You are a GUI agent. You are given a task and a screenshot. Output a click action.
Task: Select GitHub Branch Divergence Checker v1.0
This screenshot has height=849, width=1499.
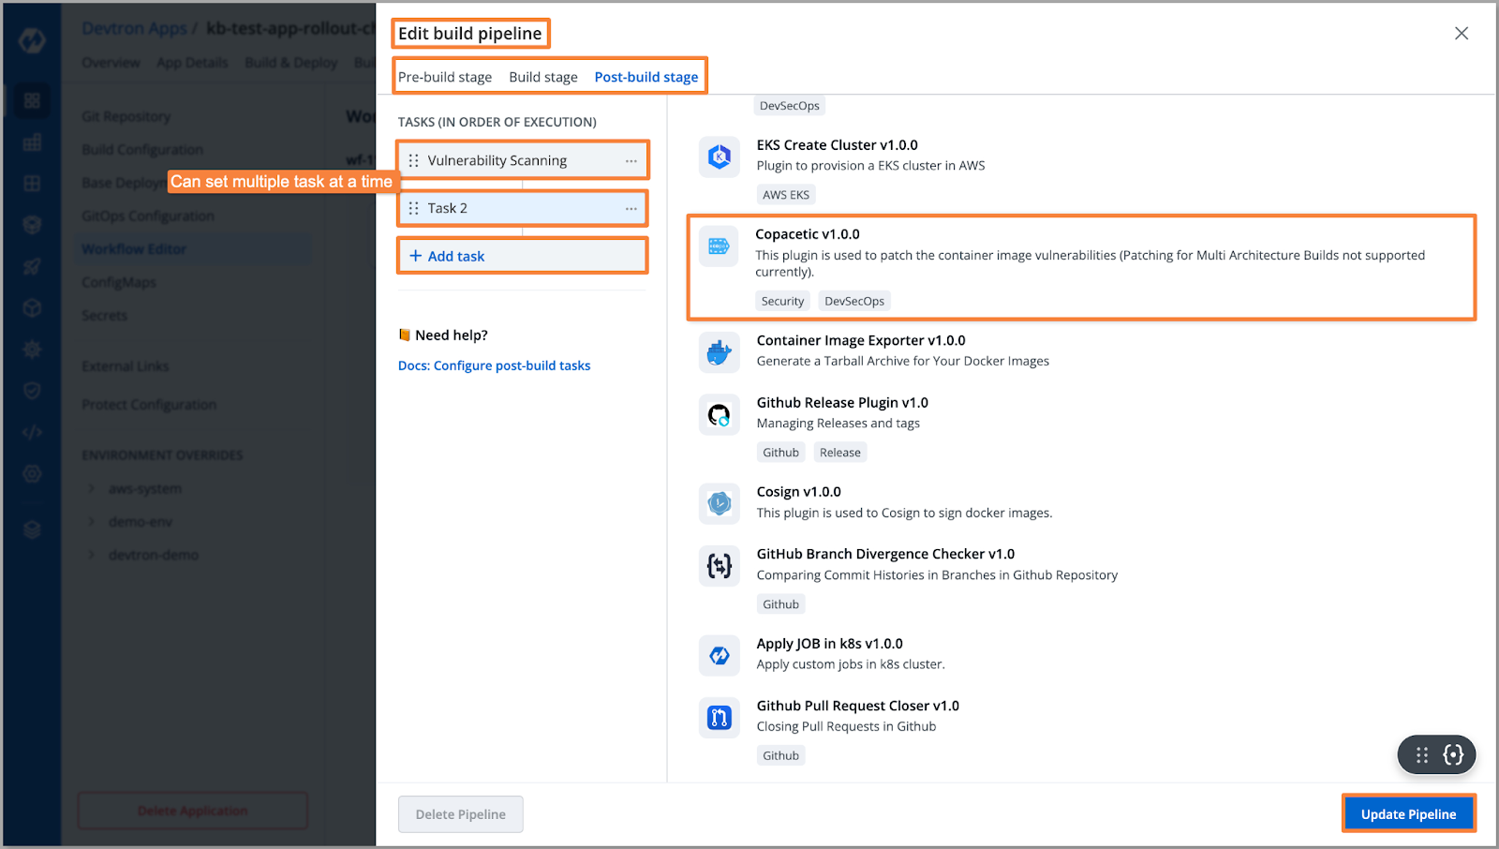click(885, 555)
